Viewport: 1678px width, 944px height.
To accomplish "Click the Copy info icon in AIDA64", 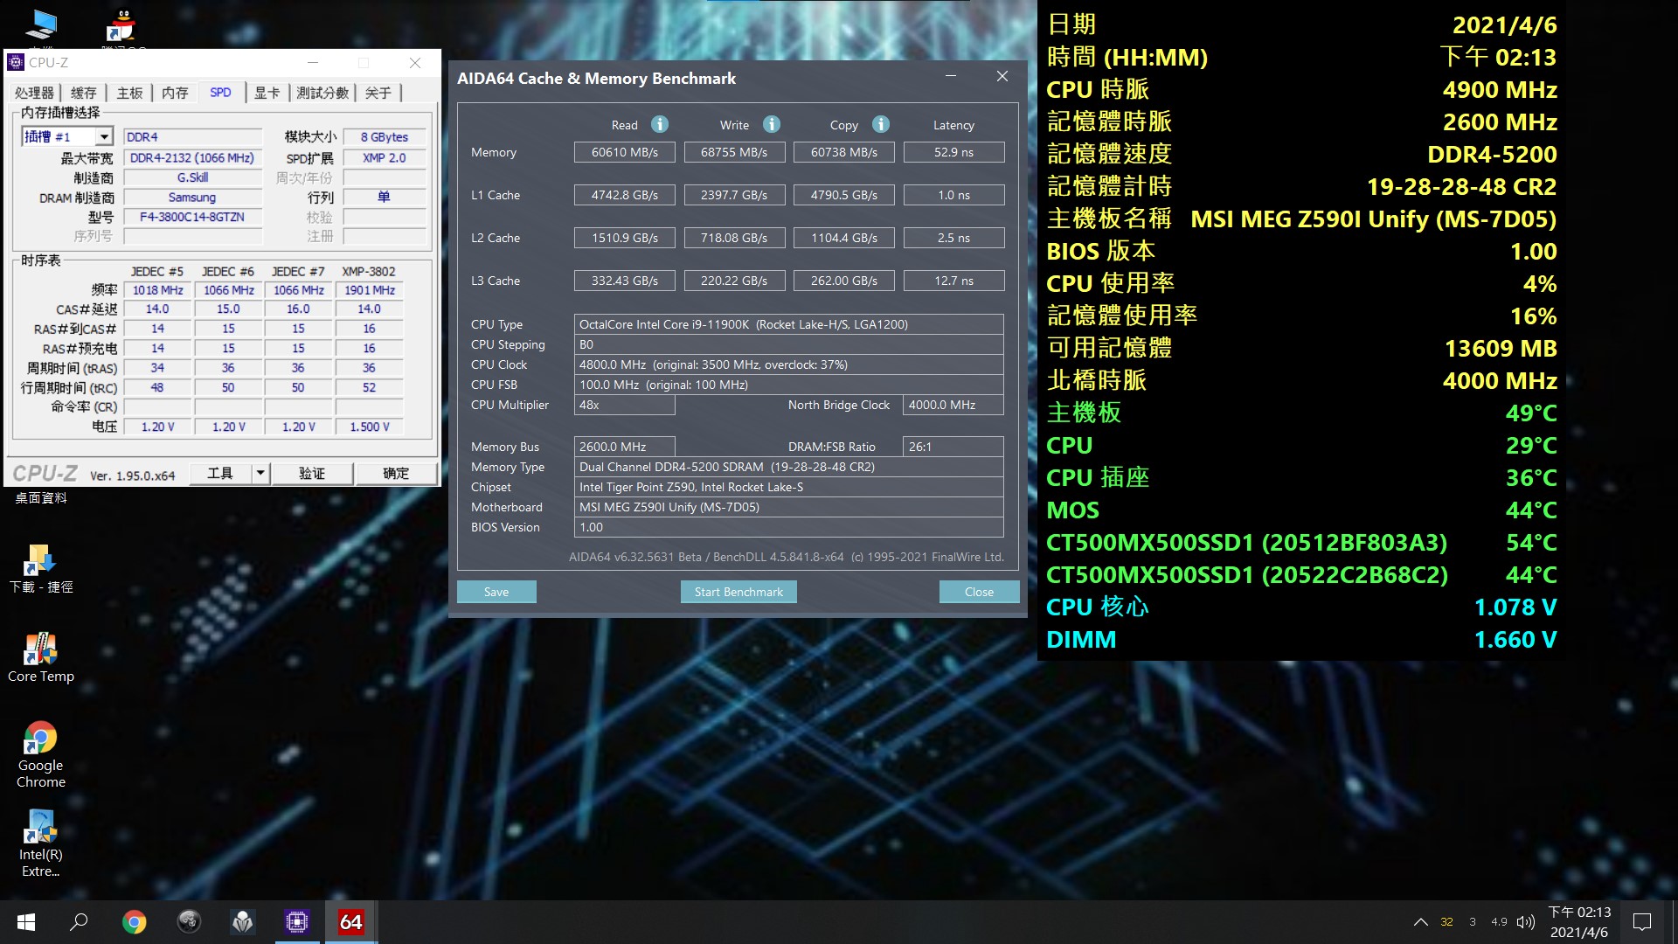I will (881, 124).
